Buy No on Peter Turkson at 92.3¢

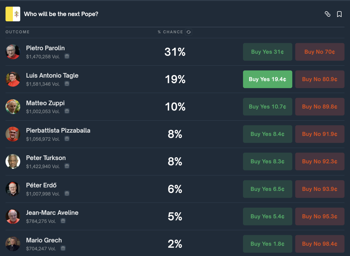tap(320, 161)
